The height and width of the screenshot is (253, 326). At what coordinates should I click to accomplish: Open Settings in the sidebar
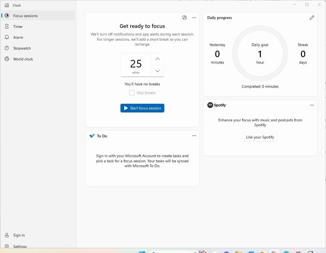tap(38, 246)
